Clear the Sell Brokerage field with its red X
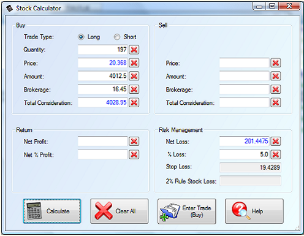Image resolution: width=304 pixels, height=236 pixels. point(276,89)
